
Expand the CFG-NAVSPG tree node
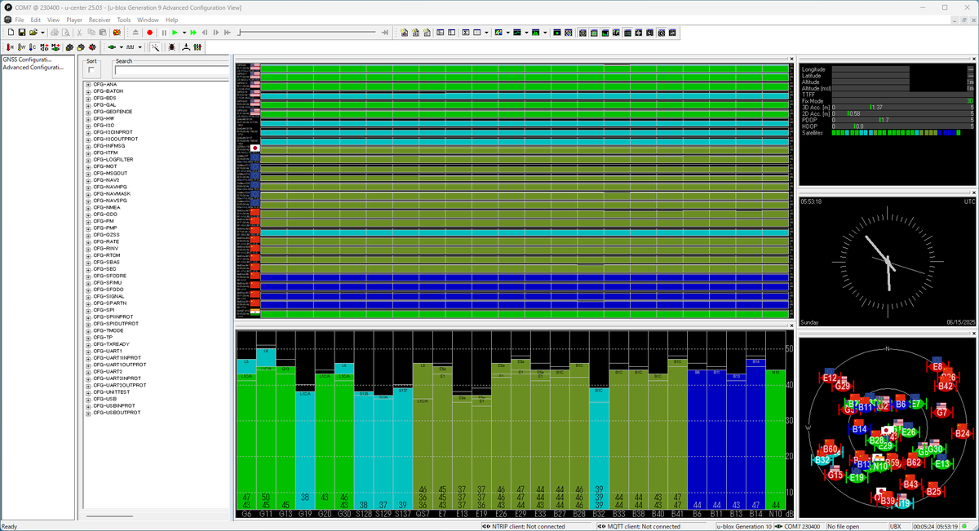click(87, 201)
